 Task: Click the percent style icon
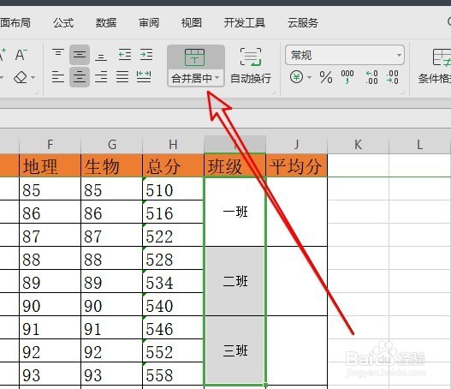coord(326,77)
